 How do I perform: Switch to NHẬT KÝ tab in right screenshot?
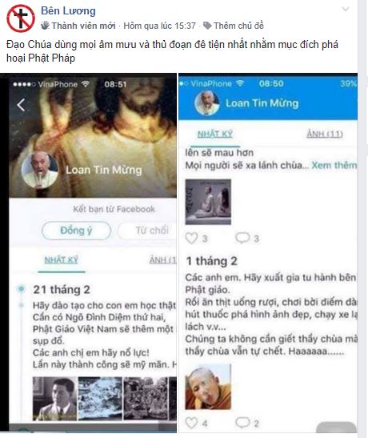click(x=215, y=134)
